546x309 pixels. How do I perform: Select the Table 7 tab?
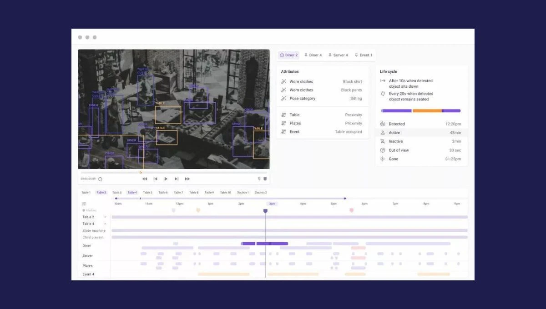178,193
